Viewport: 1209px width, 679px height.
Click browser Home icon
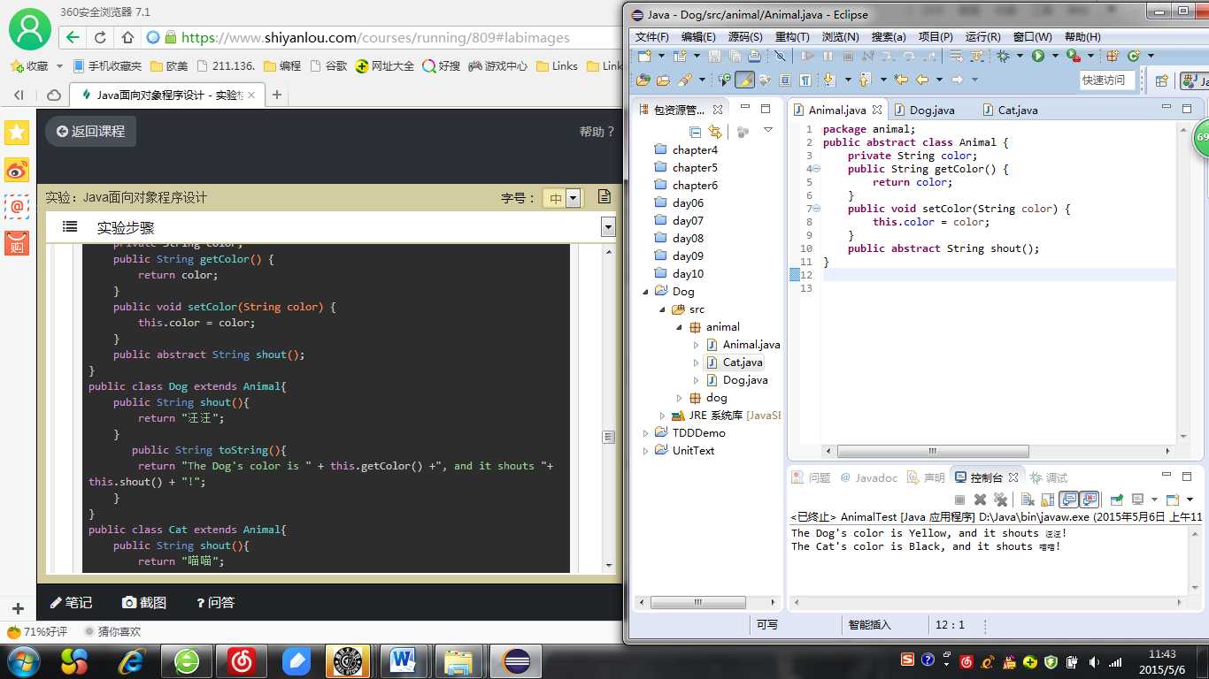pyautogui.click(x=127, y=37)
